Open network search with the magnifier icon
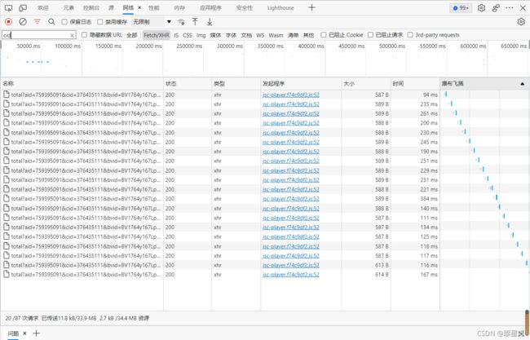 [x=51, y=22]
